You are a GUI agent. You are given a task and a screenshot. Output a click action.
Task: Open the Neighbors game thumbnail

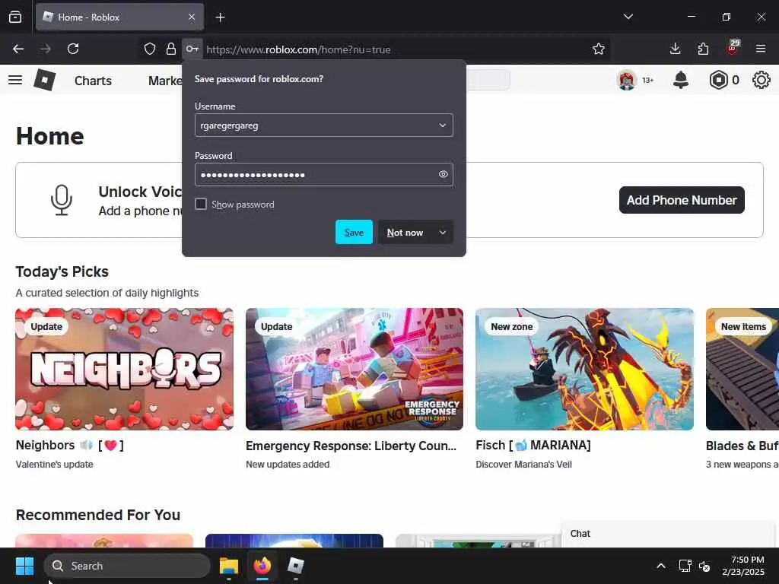pos(124,369)
